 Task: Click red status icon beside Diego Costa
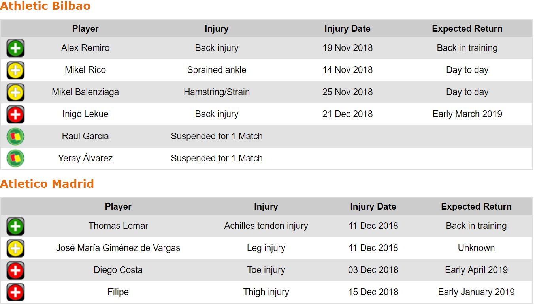tap(15, 271)
